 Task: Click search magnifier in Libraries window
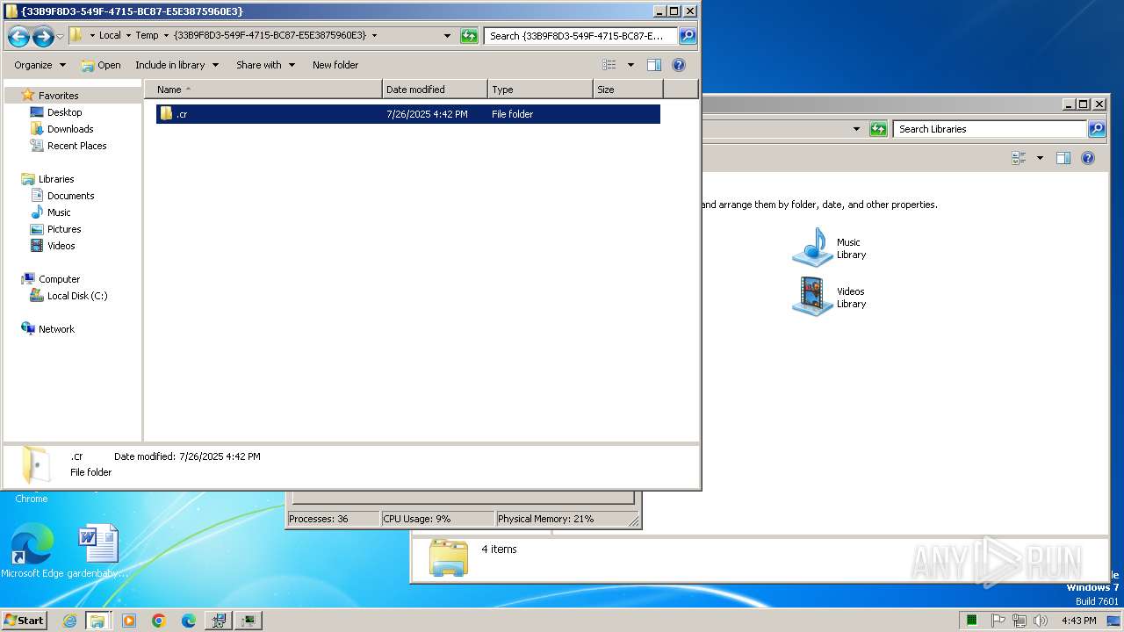[1097, 129]
